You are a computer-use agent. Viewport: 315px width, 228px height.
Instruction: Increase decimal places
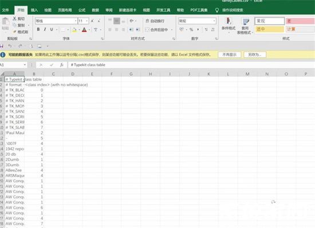(206, 30)
